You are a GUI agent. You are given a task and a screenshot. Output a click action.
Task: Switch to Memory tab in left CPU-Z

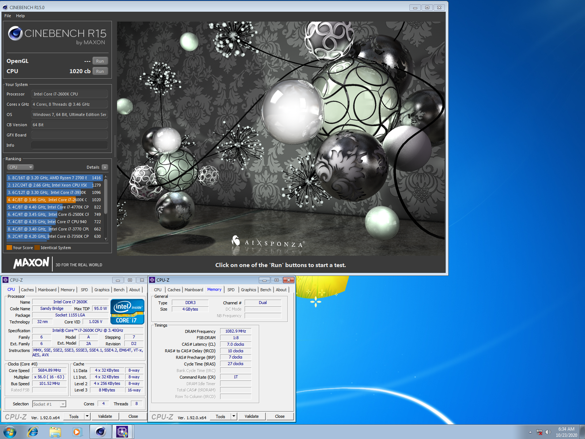coord(68,290)
